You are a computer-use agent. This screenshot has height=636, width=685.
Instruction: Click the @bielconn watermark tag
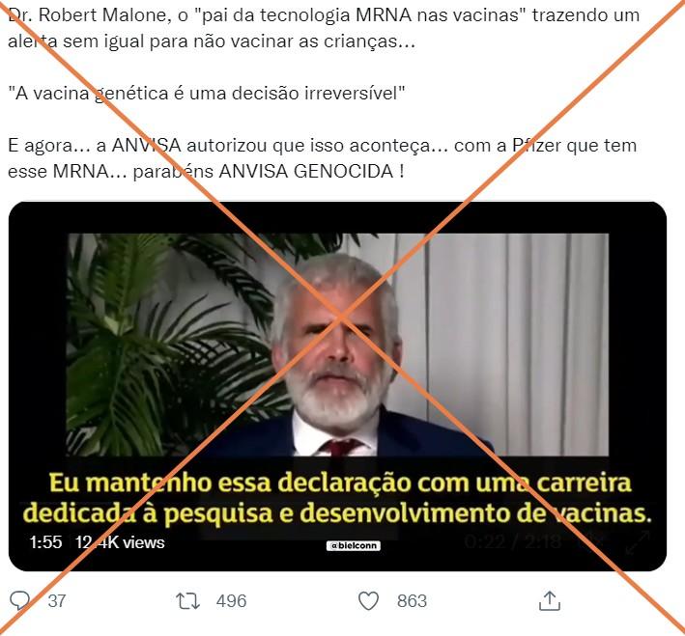click(x=354, y=545)
